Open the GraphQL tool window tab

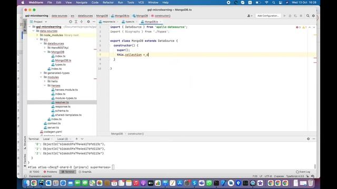click(x=85, y=172)
